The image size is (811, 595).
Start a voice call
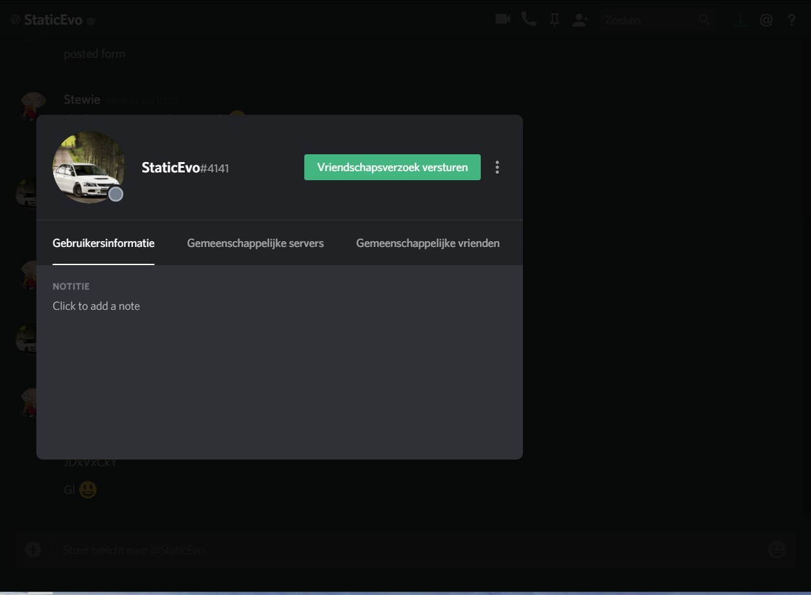[529, 19]
